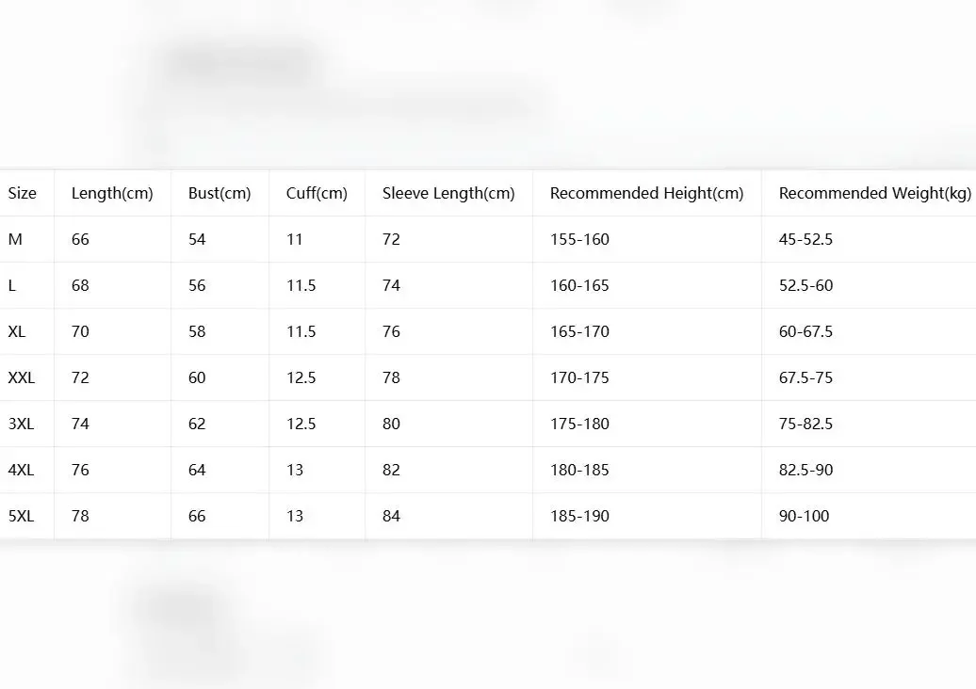This screenshot has width=976, height=689.
Task: Click the 155-160 height cell
Action: click(579, 239)
